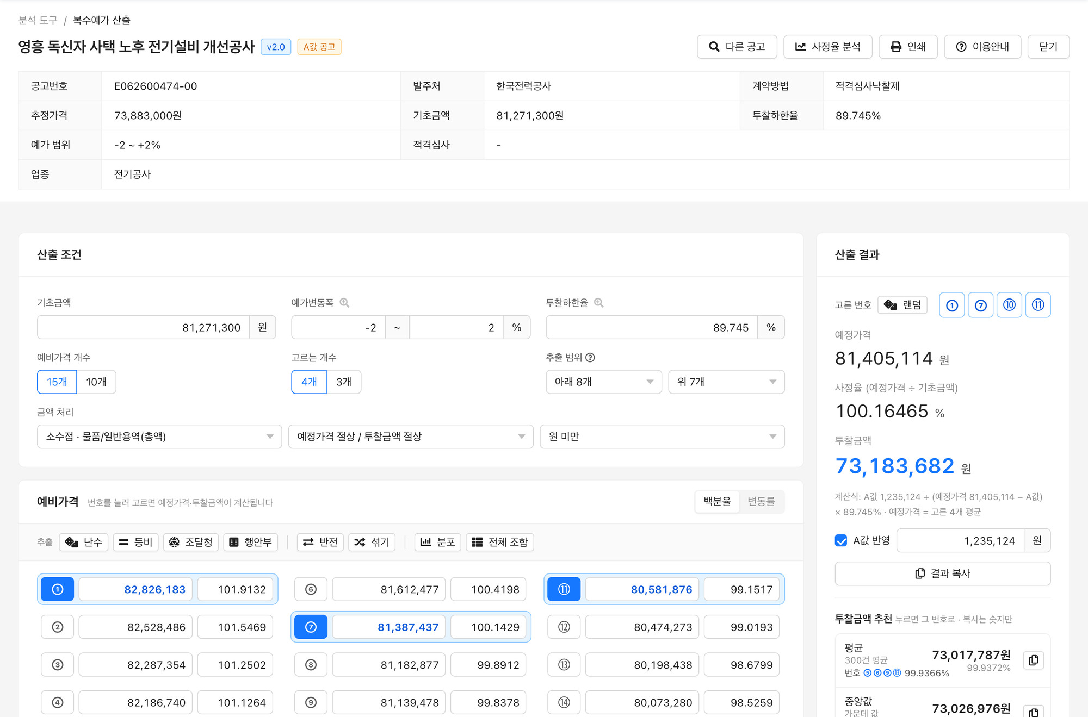Screen dimensions: 1088x717
Task: Click the 기초금액 input field
Action: (x=144, y=327)
